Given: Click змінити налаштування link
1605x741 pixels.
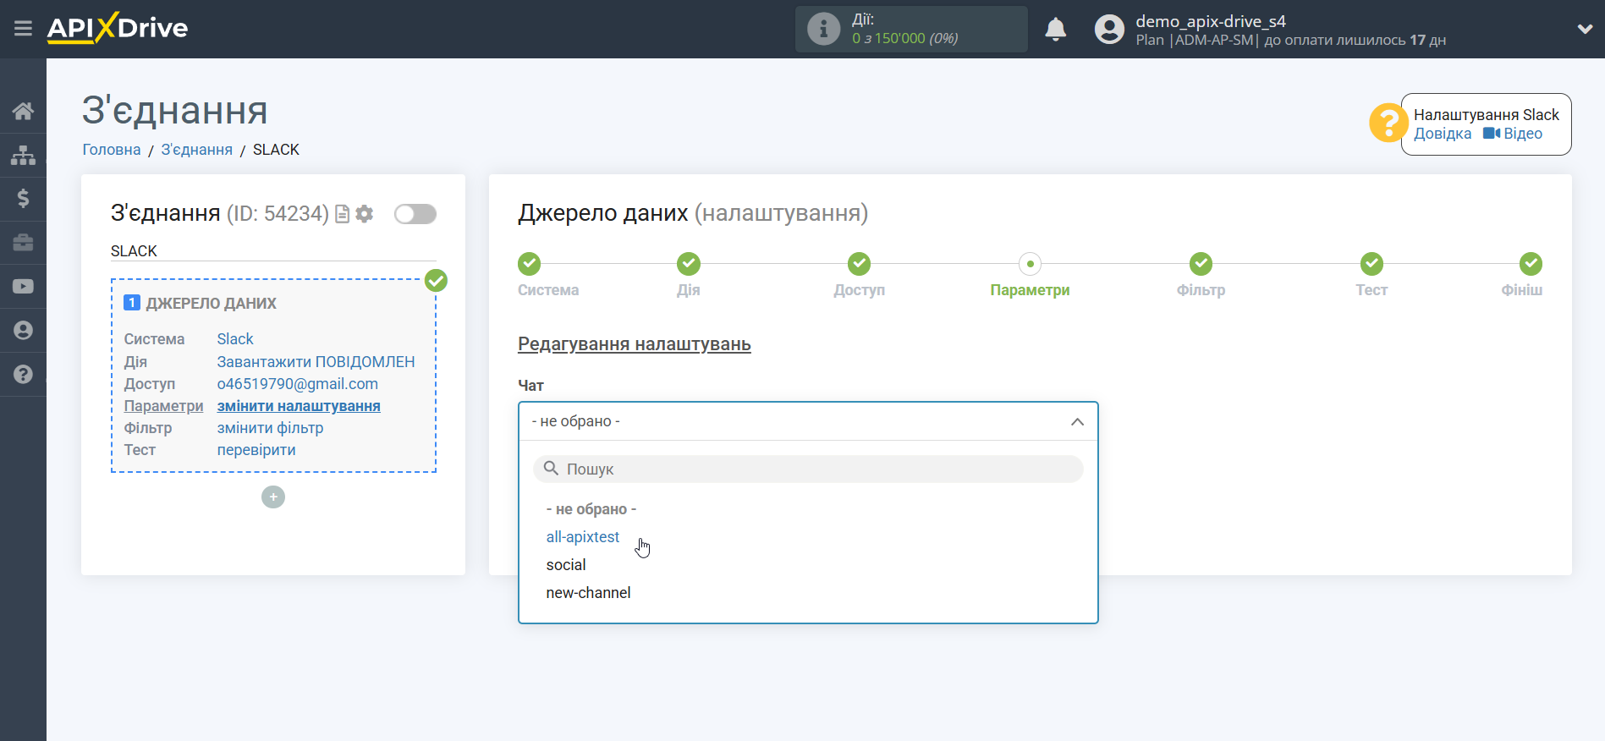Looking at the screenshot, I should (x=299, y=406).
